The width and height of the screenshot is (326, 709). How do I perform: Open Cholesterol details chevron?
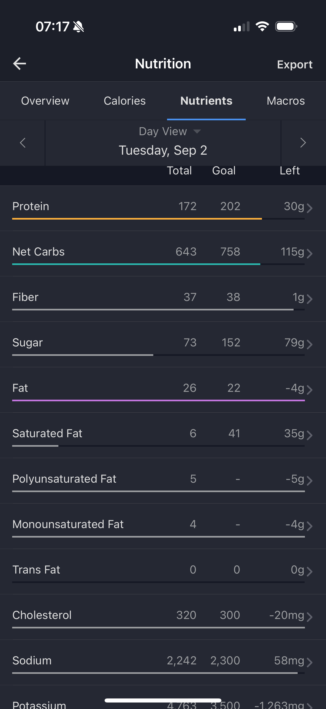pos(310,617)
